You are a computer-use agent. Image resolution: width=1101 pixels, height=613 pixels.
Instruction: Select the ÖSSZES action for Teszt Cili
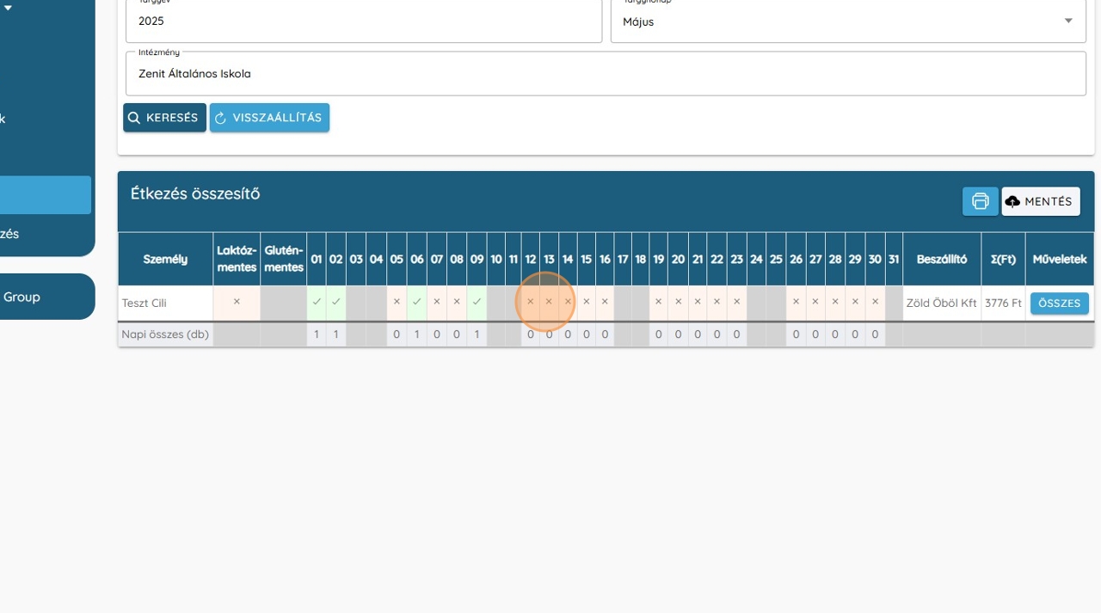[x=1059, y=303]
